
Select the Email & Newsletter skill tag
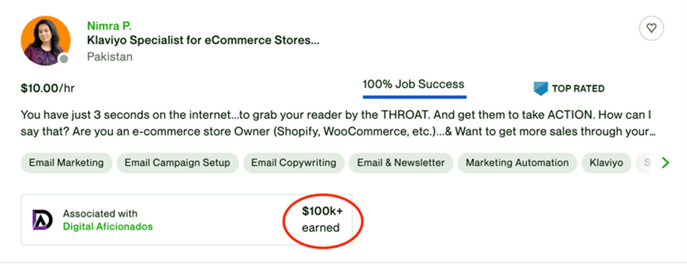coord(401,163)
